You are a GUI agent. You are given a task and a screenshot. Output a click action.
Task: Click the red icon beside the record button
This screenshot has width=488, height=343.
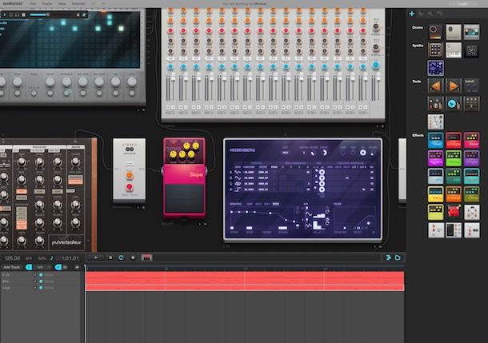[x=146, y=257]
